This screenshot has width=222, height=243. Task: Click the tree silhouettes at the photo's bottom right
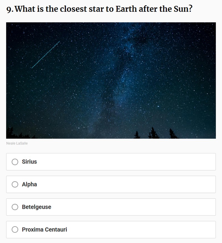[155, 133]
